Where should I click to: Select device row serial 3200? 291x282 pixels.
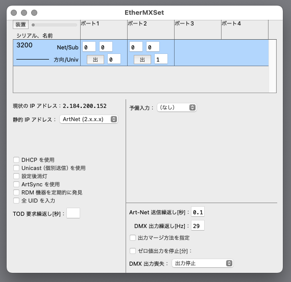point(141,53)
